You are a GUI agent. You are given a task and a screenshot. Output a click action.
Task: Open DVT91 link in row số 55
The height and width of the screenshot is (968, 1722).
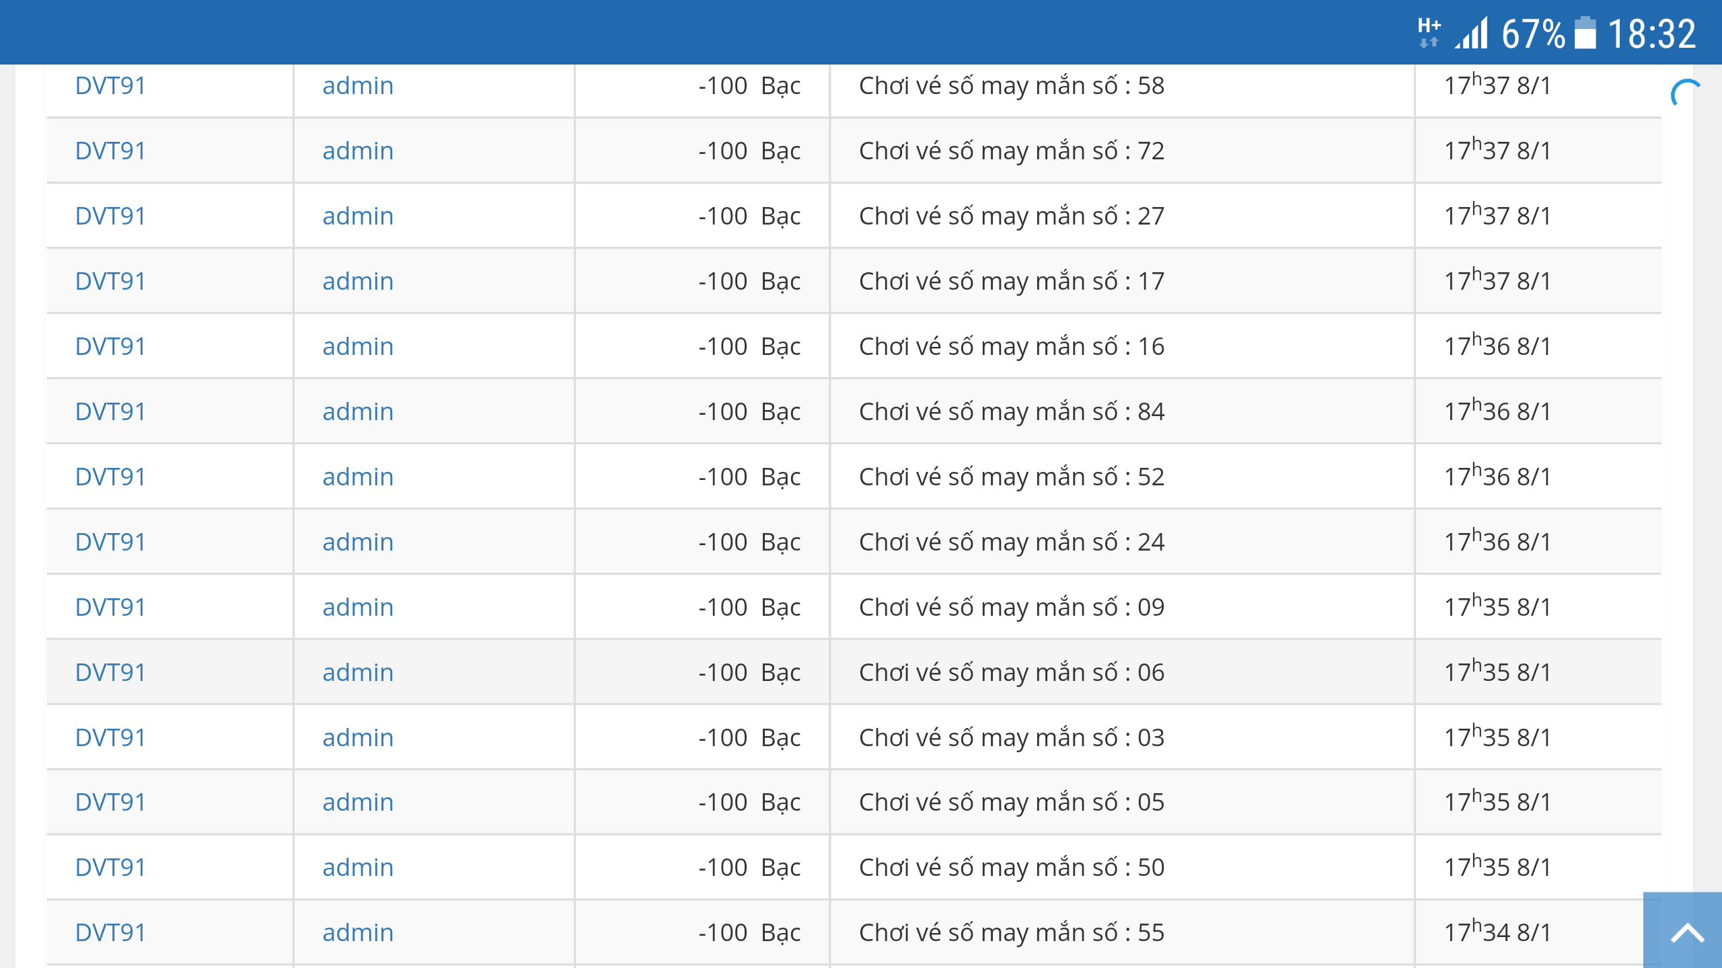(110, 933)
